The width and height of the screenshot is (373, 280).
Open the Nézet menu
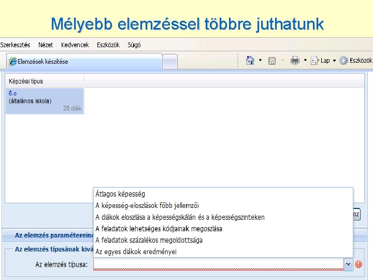[x=46, y=45]
